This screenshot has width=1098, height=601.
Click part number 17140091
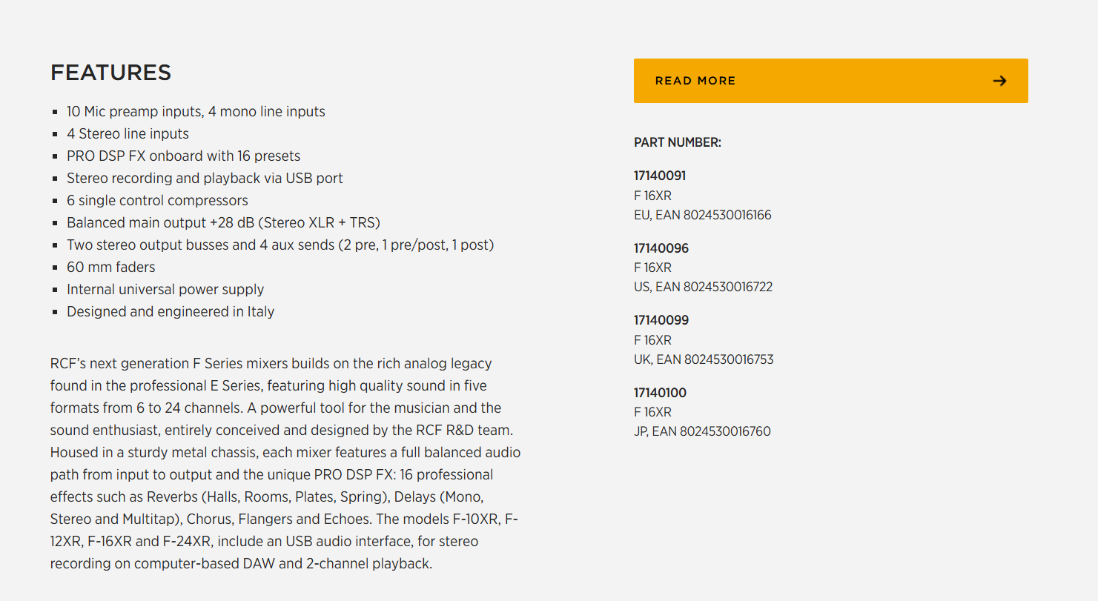[659, 176]
